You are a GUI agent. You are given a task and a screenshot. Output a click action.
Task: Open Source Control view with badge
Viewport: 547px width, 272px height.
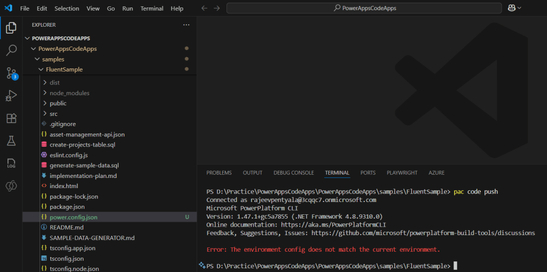point(11,73)
